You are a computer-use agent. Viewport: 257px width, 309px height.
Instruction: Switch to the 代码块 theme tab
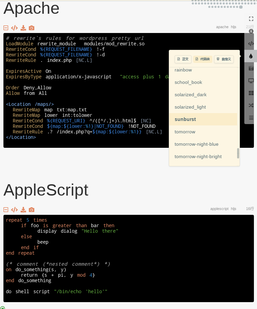coord(203,59)
